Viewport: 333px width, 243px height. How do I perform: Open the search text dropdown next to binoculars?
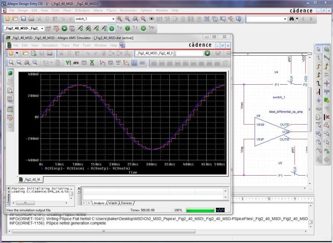(285, 19)
